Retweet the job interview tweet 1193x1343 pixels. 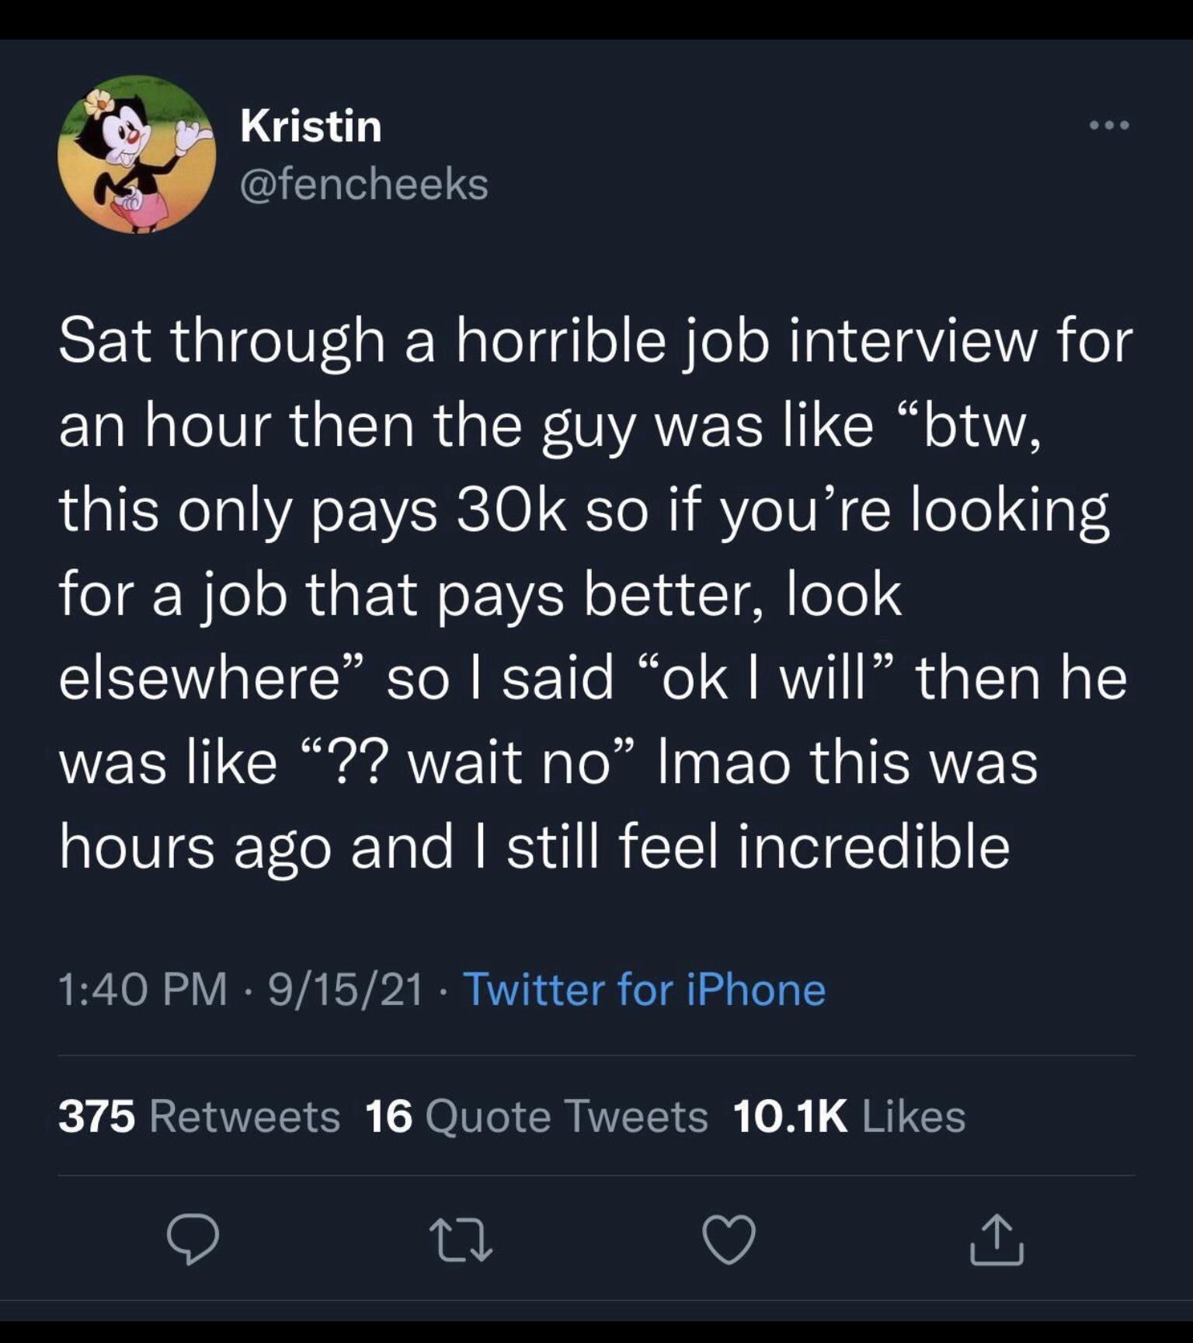[461, 1239]
